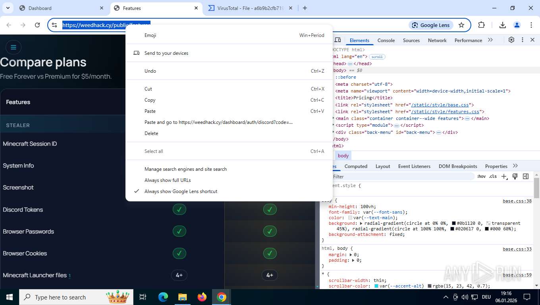Open base.css:59 source link
This screenshot has height=305, width=540.
point(517,275)
